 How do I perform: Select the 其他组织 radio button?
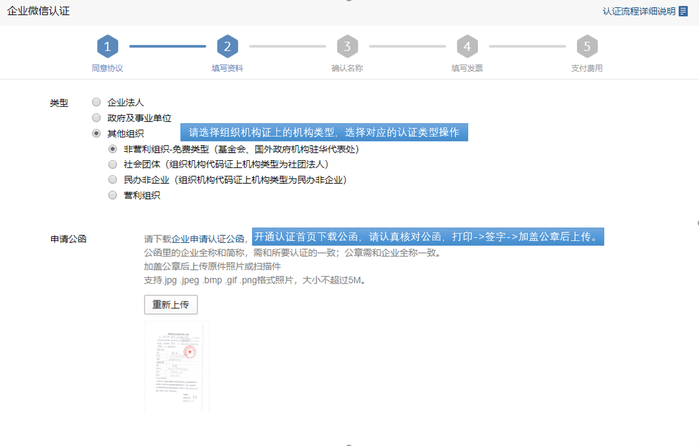pos(96,133)
